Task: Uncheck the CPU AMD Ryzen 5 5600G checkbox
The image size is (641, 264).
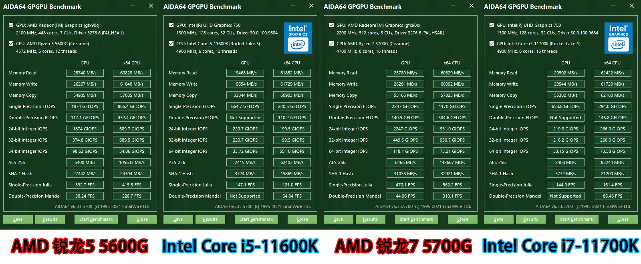Action: [x=11, y=43]
